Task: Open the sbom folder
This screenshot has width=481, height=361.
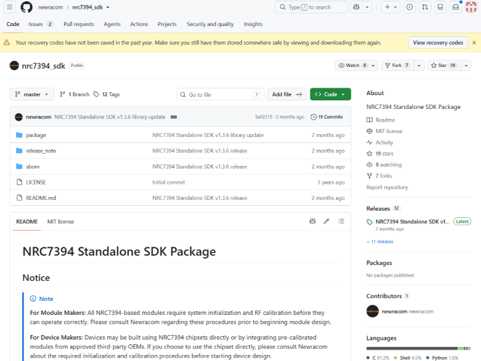Action: coord(33,166)
